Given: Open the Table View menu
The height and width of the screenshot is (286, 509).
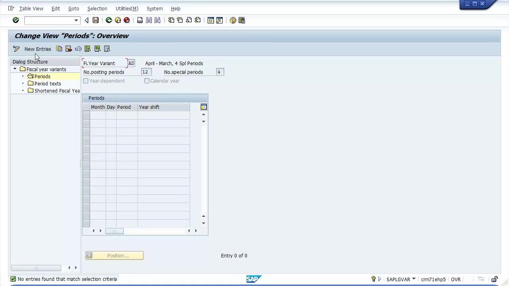Looking at the screenshot, I should tap(31, 8).
